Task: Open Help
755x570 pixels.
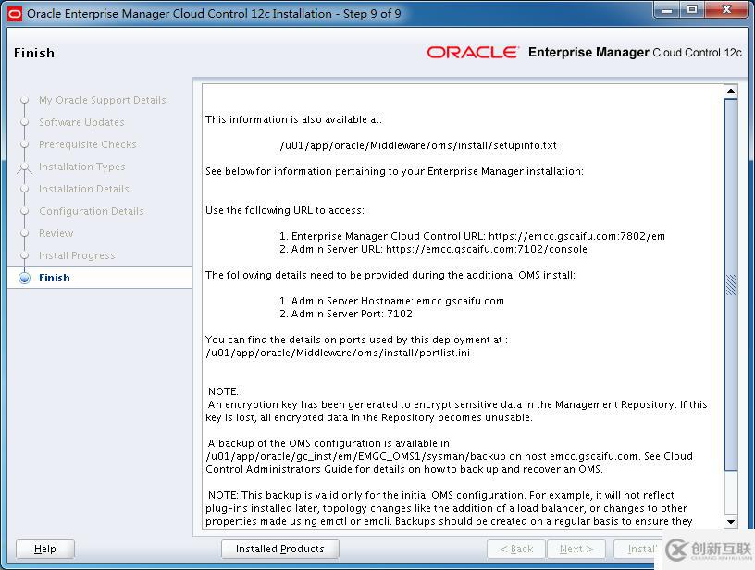Action: [x=43, y=549]
